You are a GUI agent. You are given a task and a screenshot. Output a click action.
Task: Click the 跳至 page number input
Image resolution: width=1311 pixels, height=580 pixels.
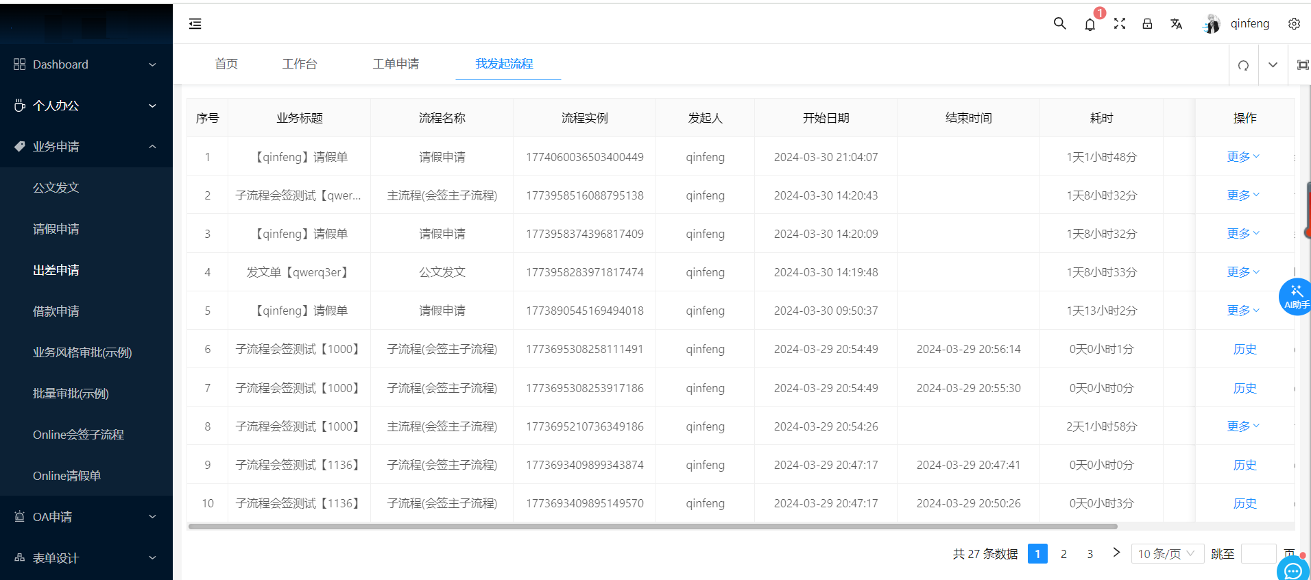[x=1259, y=554]
